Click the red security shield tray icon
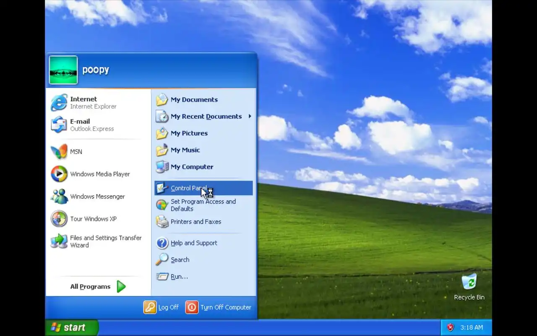The image size is (537, 336). point(451,328)
